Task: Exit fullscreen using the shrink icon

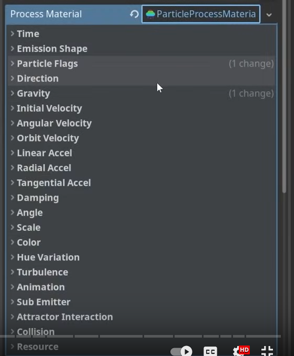Action: [x=267, y=351]
